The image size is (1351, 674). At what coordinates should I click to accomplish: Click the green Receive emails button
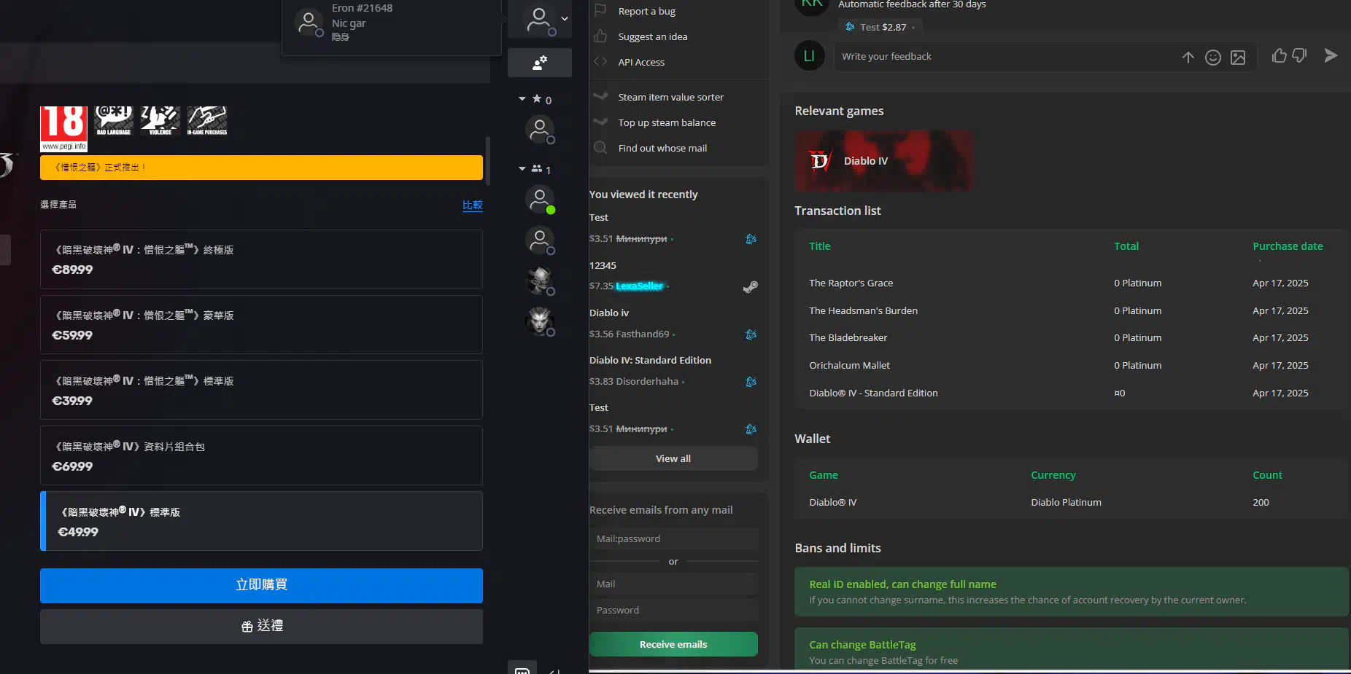[673, 644]
